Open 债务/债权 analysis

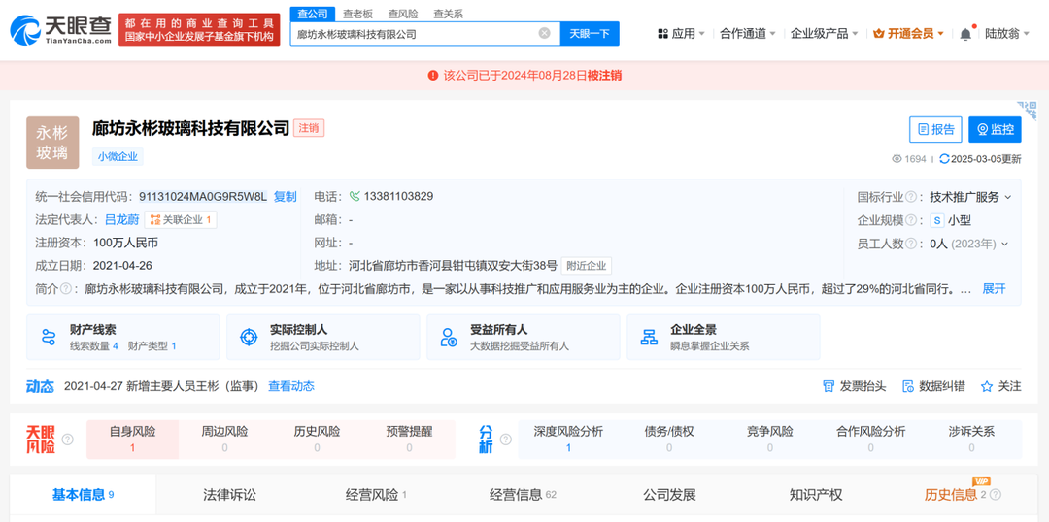tap(669, 440)
